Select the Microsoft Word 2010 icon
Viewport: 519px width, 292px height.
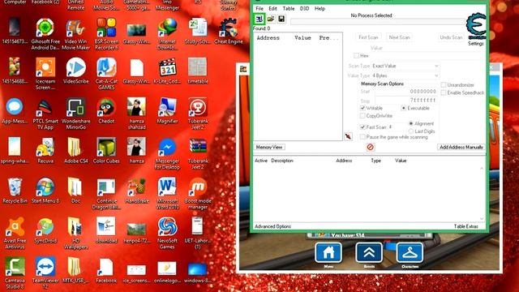point(167,193)
